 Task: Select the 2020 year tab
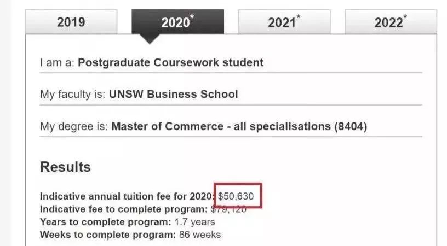coord(177,22)
